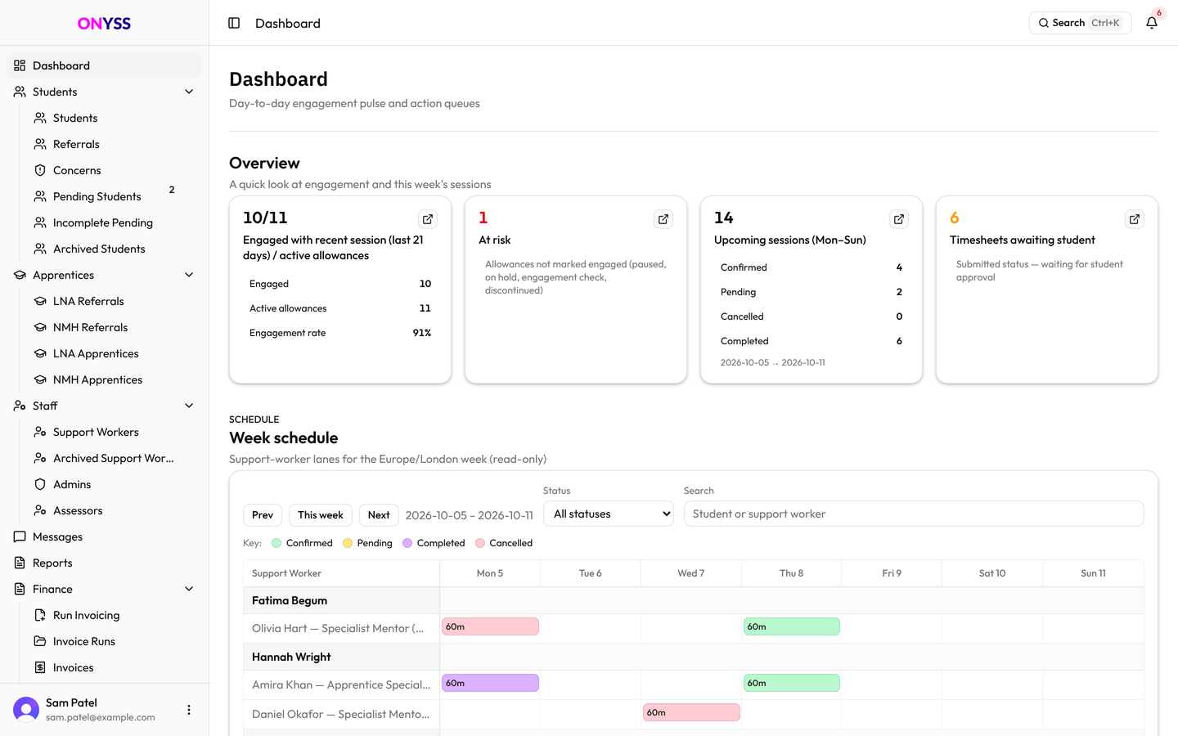The width and height of the screenshot is (1178, 736).
Task: Click the Reports document icon
Action: pos(20,563)
